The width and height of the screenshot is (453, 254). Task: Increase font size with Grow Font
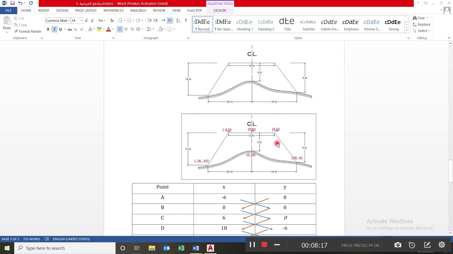86,20
